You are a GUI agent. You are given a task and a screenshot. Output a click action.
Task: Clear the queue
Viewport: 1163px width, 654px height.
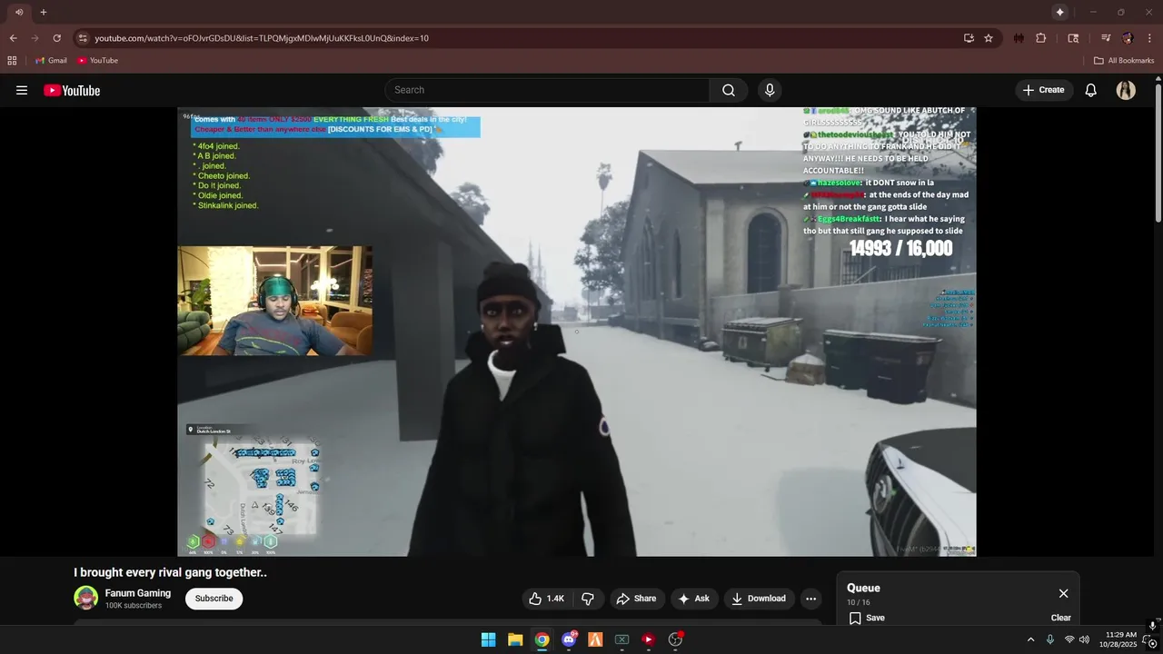point(1060,618)
